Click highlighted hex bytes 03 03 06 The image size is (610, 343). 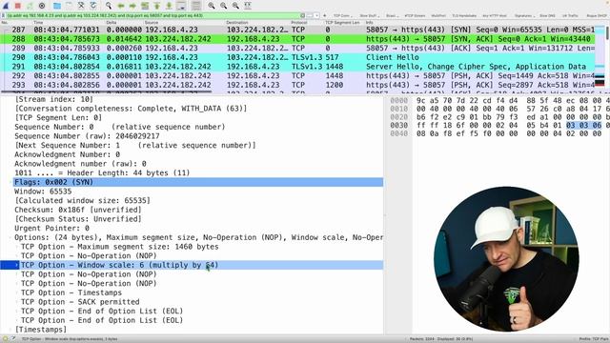pos(583,125)
